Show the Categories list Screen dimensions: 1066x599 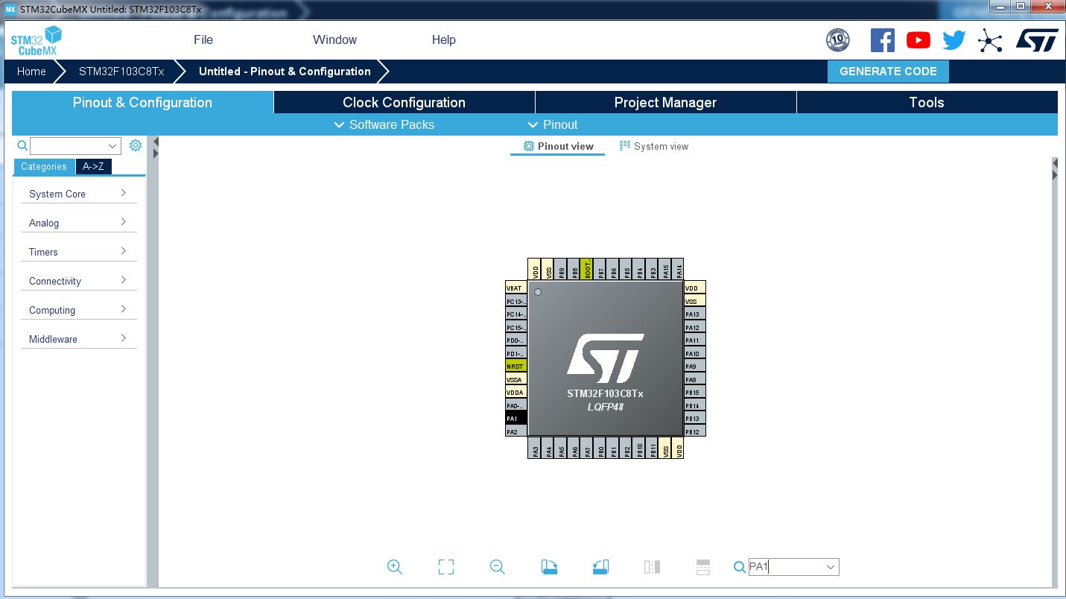44,167
